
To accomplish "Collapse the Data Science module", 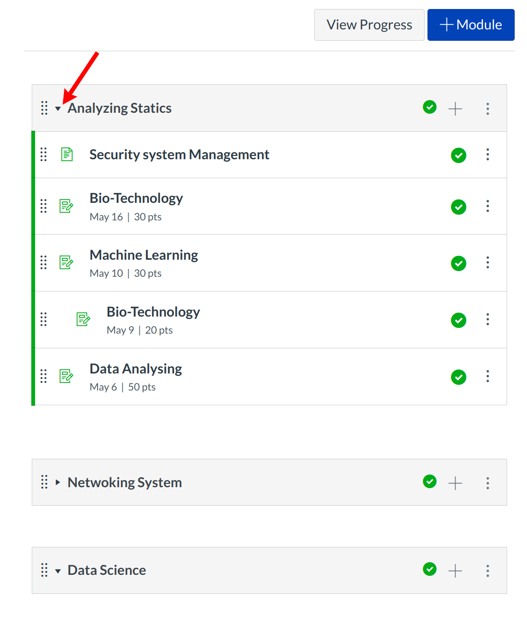I will coord(58,571).
